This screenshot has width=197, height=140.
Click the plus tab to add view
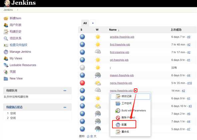coord(93,23)
